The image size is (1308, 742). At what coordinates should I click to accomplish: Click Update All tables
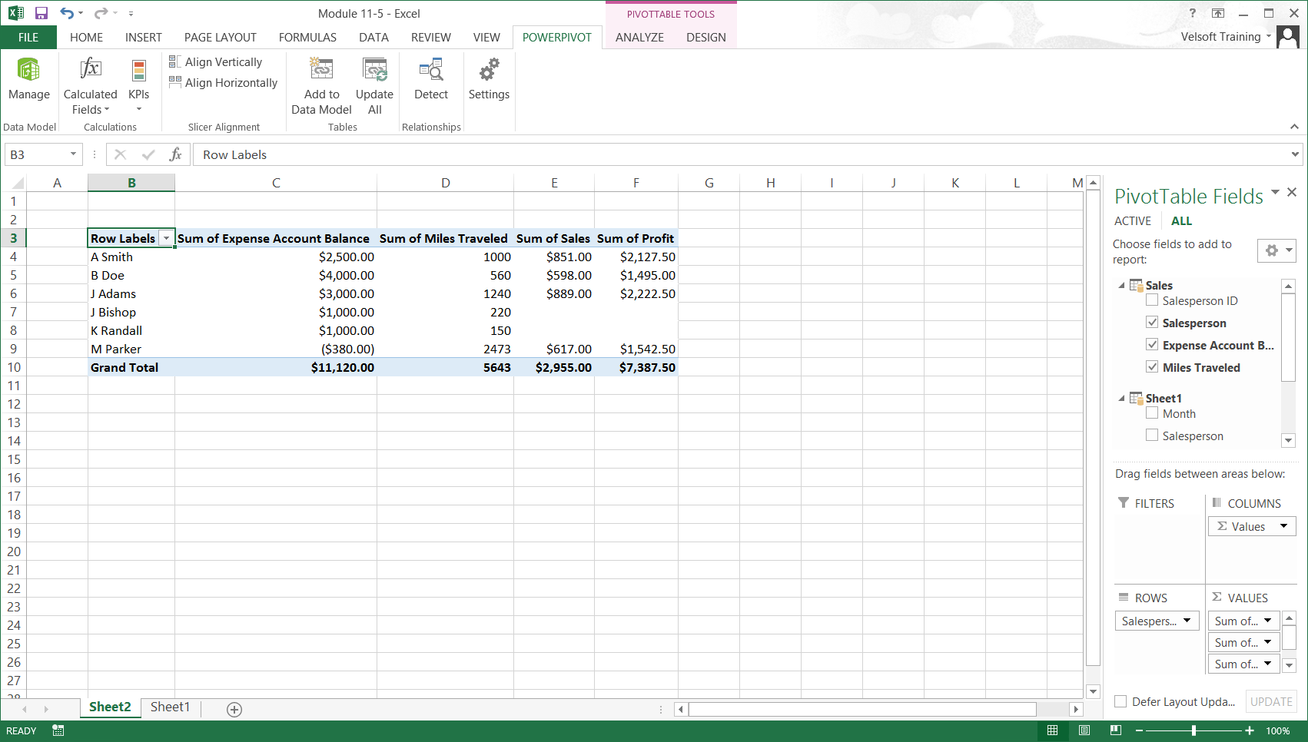tap(374, 84)
